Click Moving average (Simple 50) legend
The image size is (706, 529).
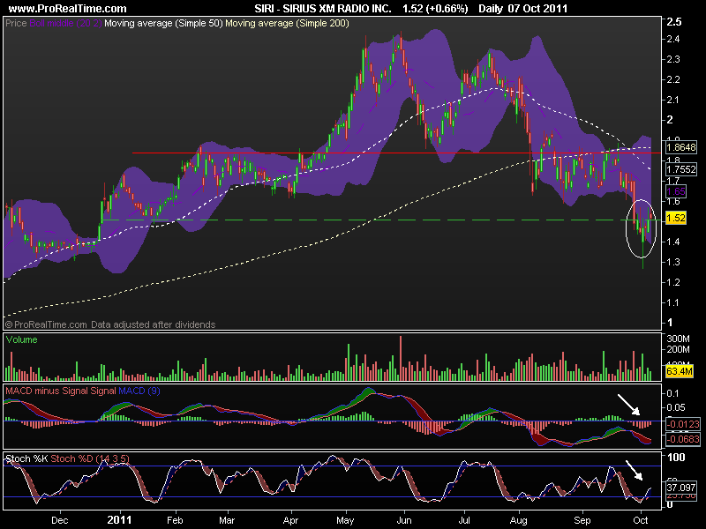point(163,23)
